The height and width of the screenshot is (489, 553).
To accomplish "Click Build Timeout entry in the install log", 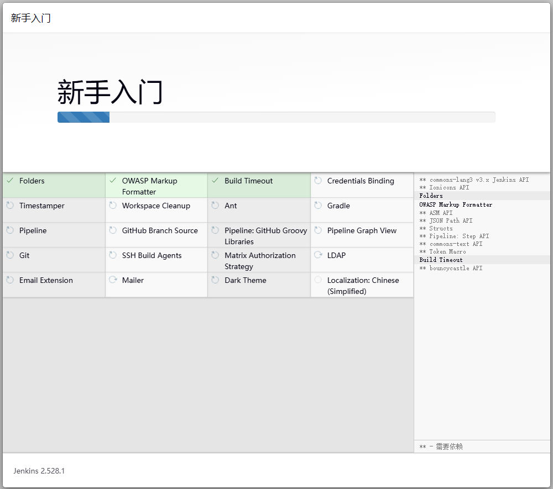I will tap(441, 260).
